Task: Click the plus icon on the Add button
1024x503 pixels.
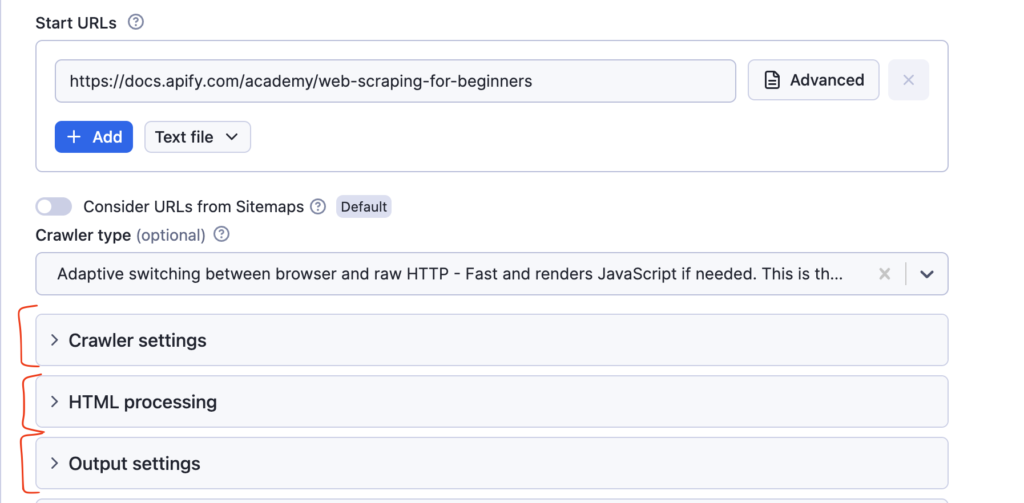Action: pos(74,137)
